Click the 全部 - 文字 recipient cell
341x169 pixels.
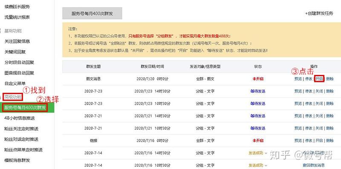205,141
